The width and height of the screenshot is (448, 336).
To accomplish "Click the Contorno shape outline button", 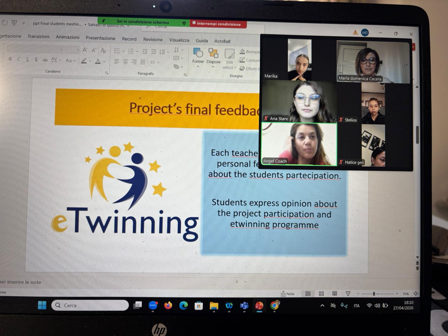I will pos(250,60).
